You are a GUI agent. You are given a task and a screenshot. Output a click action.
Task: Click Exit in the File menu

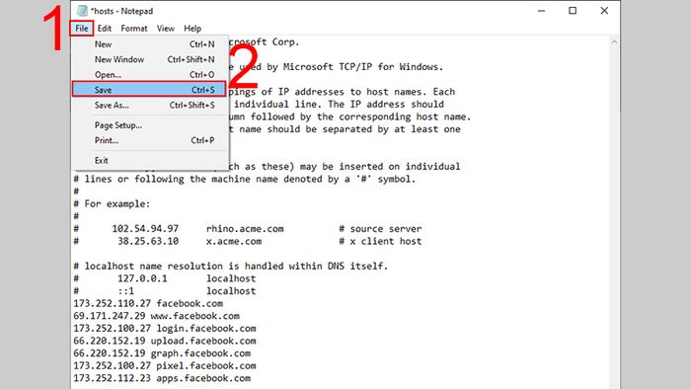150,160
